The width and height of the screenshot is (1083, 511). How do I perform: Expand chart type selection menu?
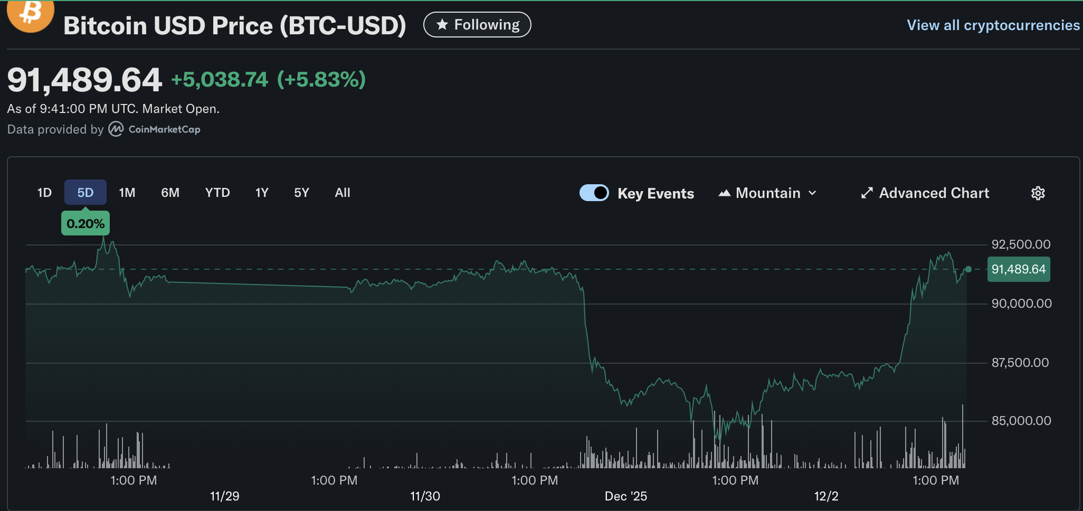click(767, 193)
